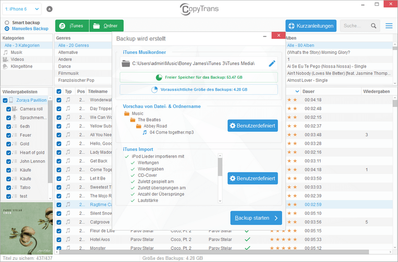The height and width of the screenshot is (262, 398).
Task: Edit the iTunes music folder path (pencil icon)
Action: click(x=272, y=63)
